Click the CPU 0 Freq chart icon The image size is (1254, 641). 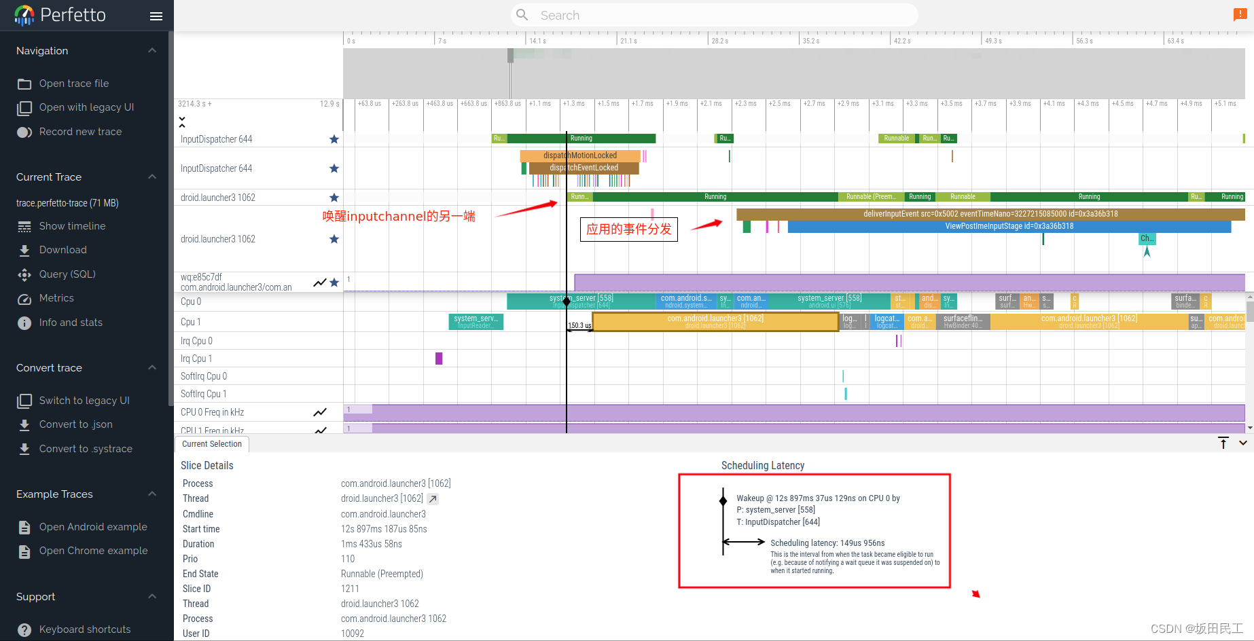point(320,412)
